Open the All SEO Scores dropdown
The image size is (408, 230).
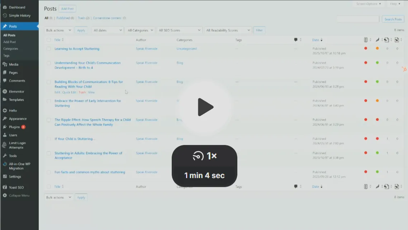click(x=179, y=30)
